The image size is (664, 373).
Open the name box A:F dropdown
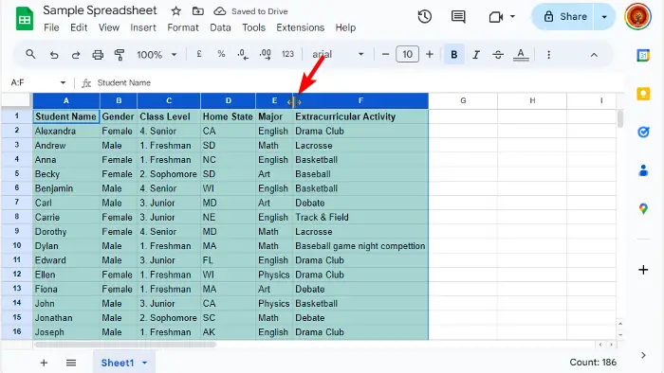[x=63, y=82]
